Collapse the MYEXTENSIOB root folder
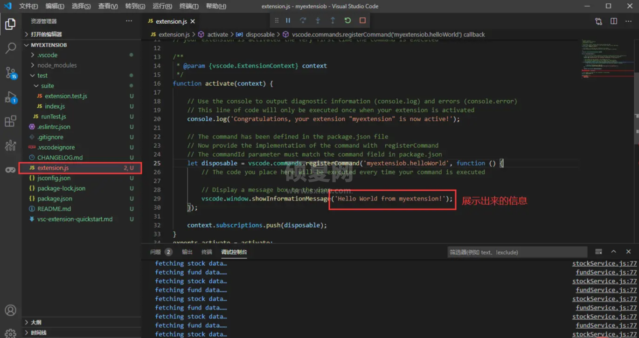 (x=82, y=45)
